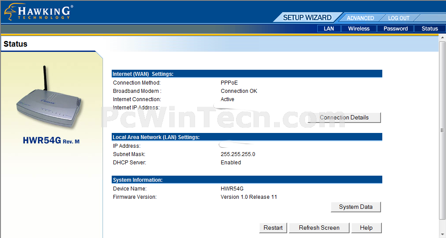Click the Internet IP Address label
This screenshot has width=446, height=238.
pos(136,107)
